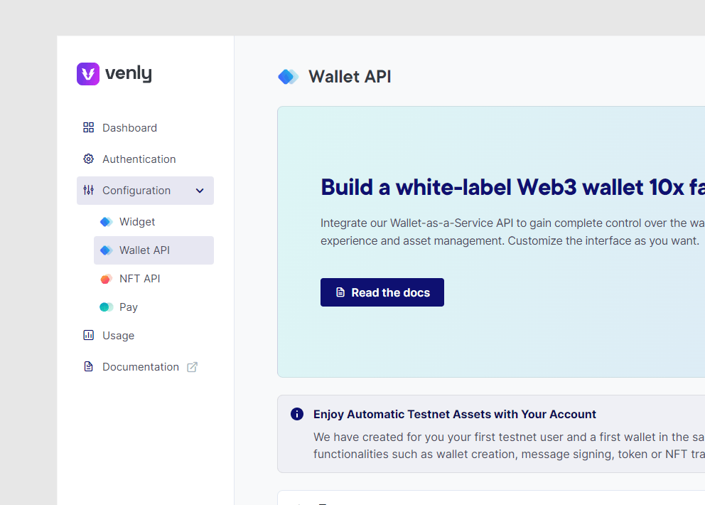Select the NFT API orange sphere icon
This screenshot has height=505, width=705.
(x=105, y=278)
